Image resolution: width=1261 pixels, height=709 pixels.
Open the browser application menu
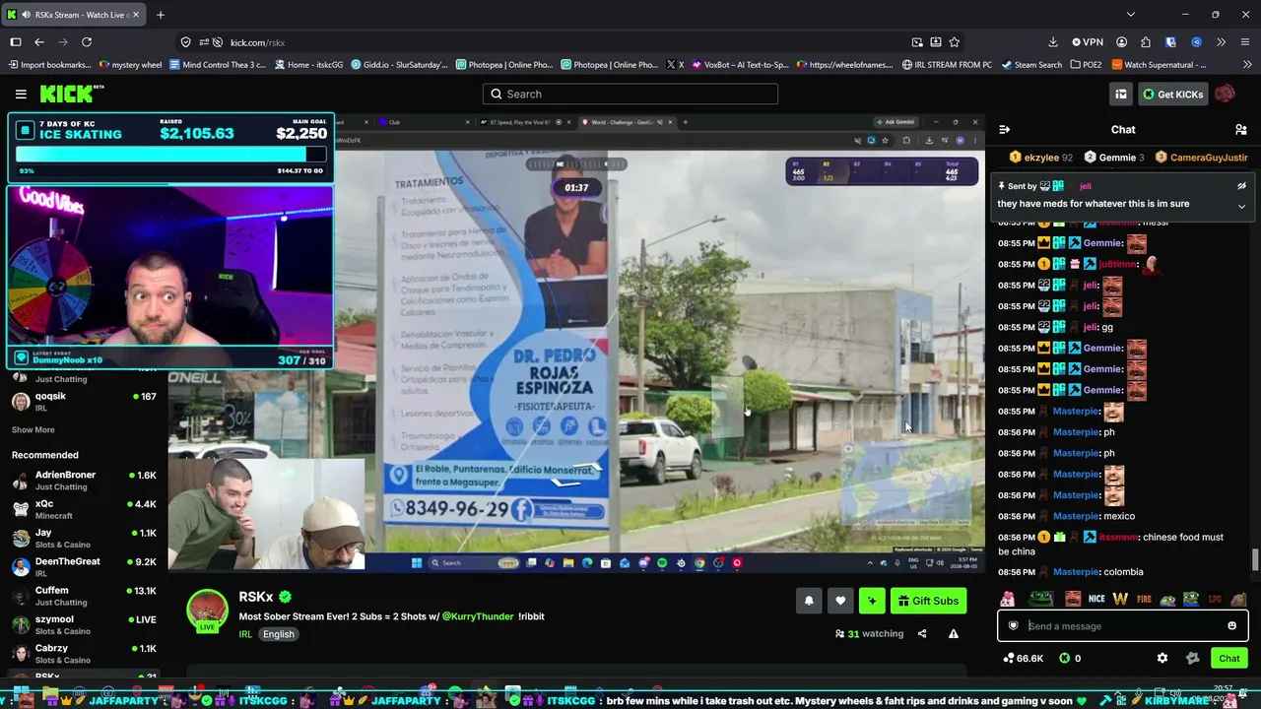[x=1245, y=42]
